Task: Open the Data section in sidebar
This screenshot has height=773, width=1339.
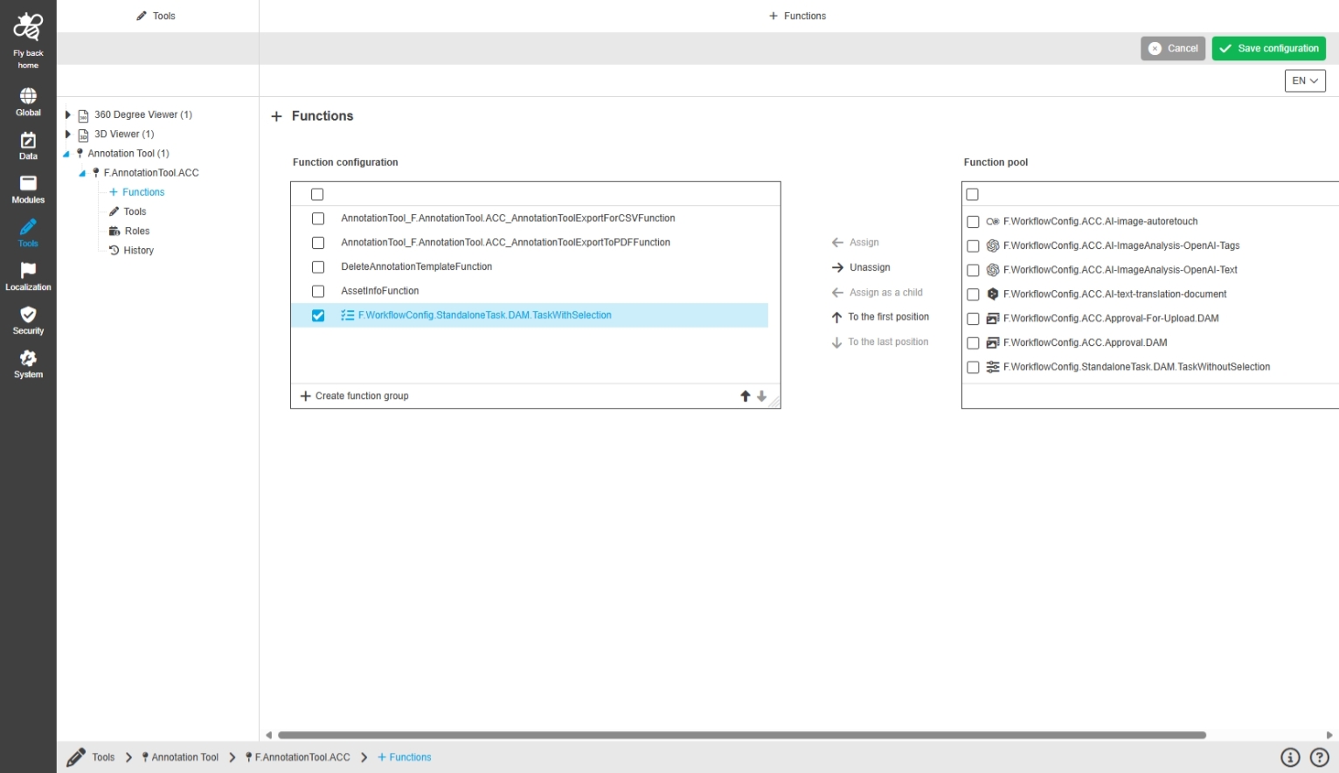Action: pyautogui.click(x=28, y=146)
